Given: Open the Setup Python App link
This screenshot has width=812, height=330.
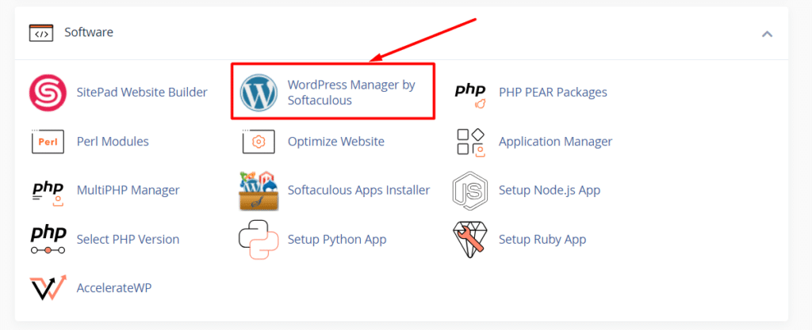Looking at the screenshot, I should (337, 240).
